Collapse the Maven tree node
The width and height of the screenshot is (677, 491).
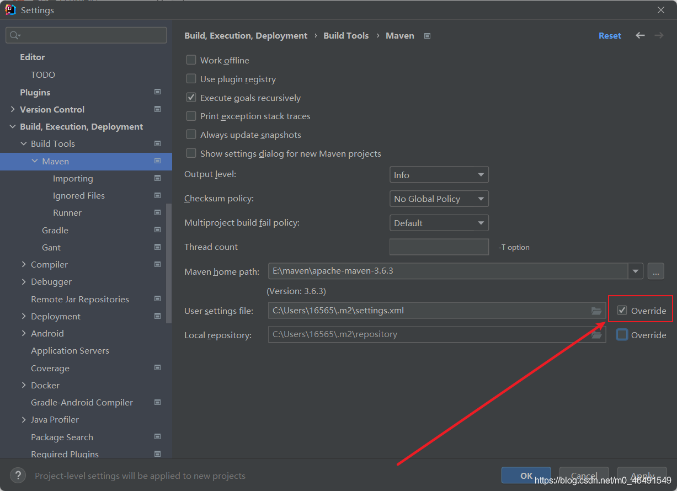[35, 161]
